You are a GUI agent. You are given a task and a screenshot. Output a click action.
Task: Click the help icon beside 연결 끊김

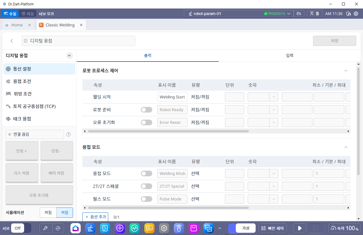pyautogui.click(x=68, y=134)
